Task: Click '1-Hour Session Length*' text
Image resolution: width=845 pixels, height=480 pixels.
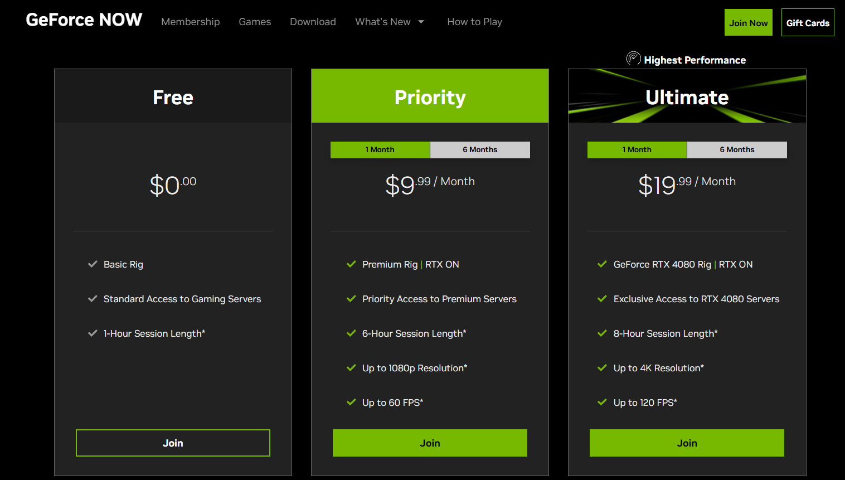Action: 154,333
